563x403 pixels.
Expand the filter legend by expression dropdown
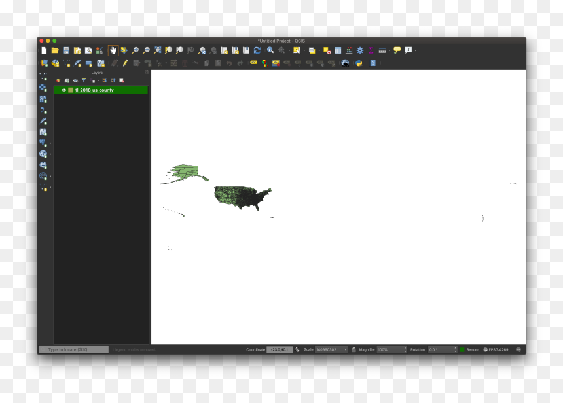tap(98, 80)
